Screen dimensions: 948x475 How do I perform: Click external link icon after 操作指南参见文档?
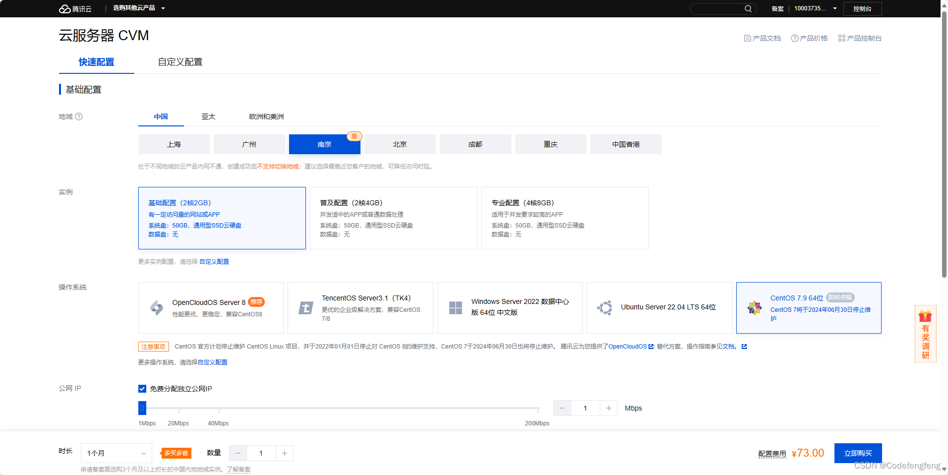(x=744, y=347)
